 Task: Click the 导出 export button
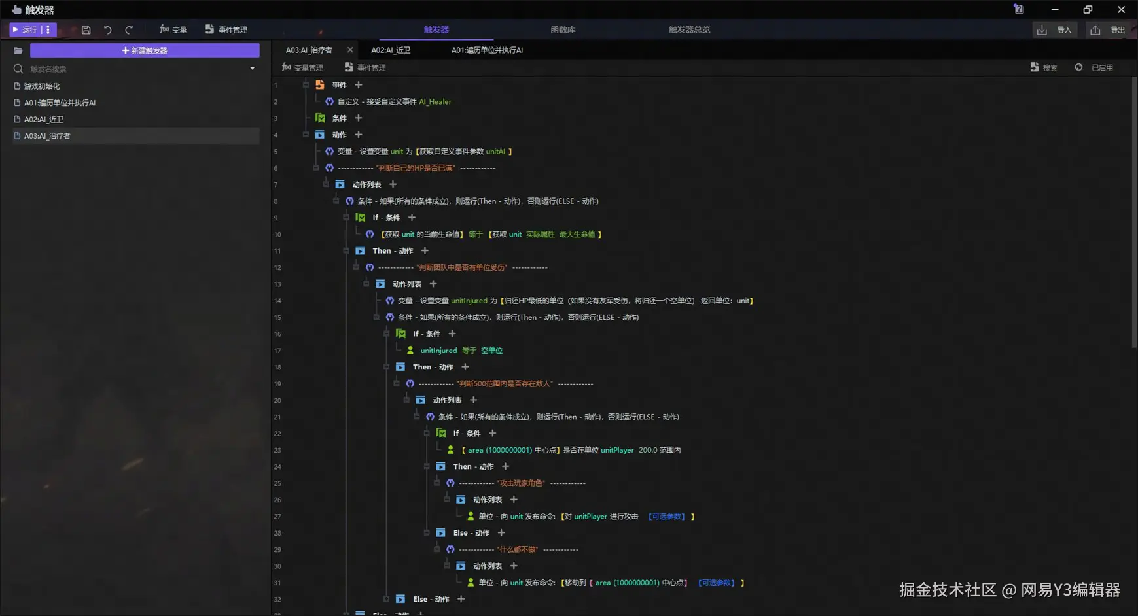tap(1109, 30)
